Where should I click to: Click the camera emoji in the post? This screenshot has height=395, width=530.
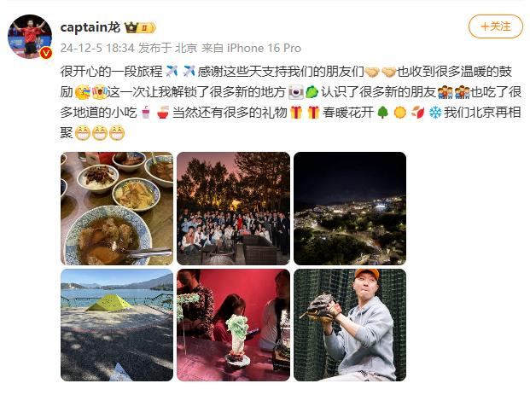tap(296, 92)
